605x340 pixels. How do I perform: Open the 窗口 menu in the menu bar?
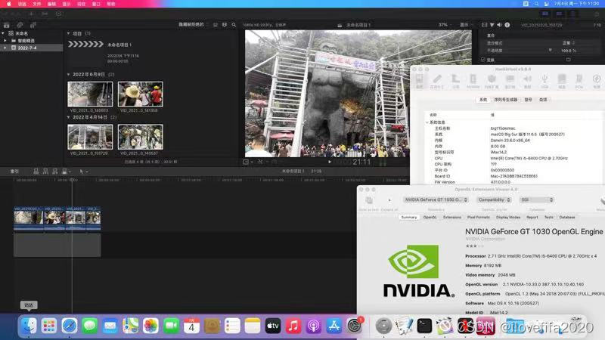coord(96,4)
